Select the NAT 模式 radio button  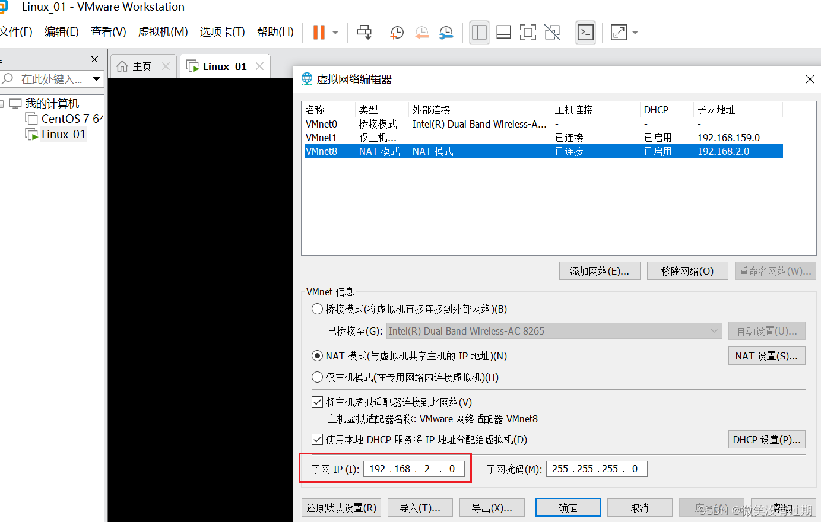317,356
